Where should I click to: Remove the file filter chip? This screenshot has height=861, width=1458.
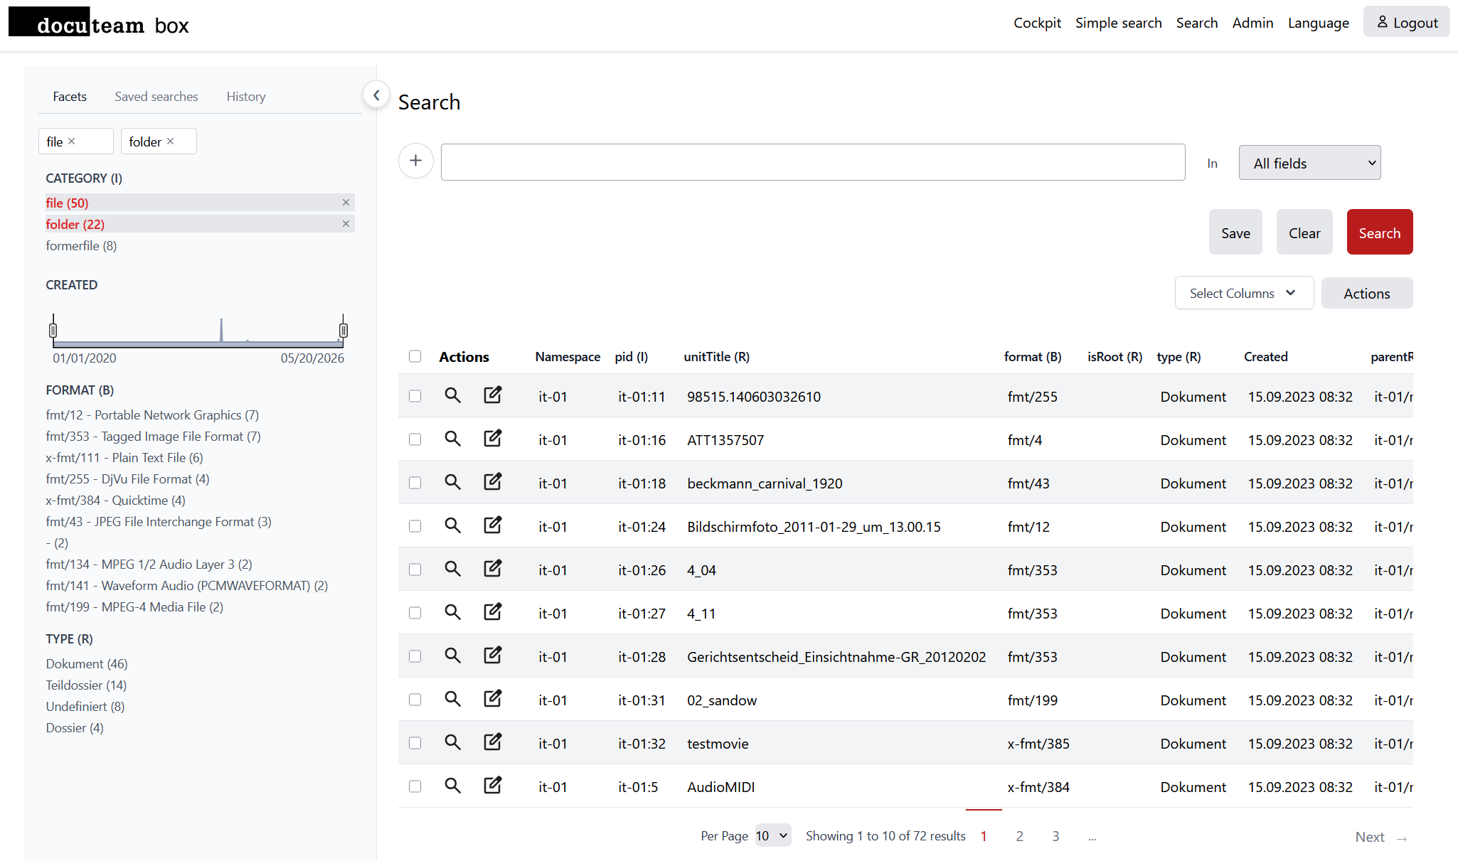tap(72, 141)
